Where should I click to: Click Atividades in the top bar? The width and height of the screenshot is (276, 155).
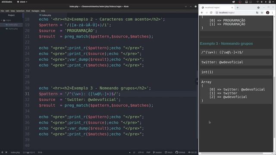[x=7, y=2]
